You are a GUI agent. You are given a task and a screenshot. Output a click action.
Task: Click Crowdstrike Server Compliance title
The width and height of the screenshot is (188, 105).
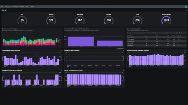[72, 51]
